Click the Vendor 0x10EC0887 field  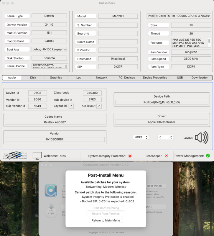pyautogui.click(x=55, y=139)
